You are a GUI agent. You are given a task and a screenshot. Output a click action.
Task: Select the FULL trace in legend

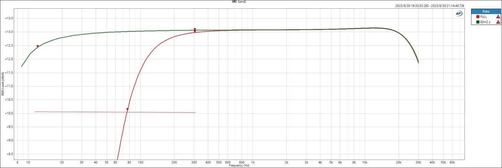click(484, 17)
